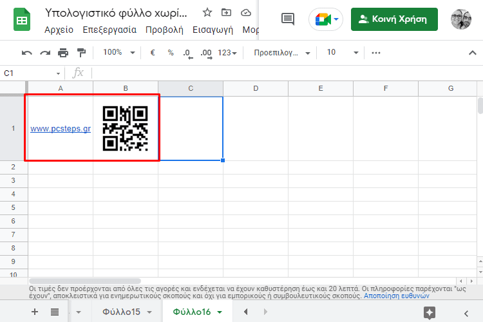Open the C1 name box dropdown
The image size is (483, 322).
coord(58,73)
